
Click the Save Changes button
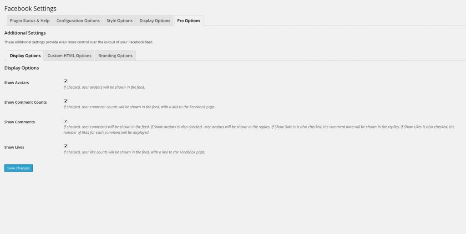click(19, 168)
